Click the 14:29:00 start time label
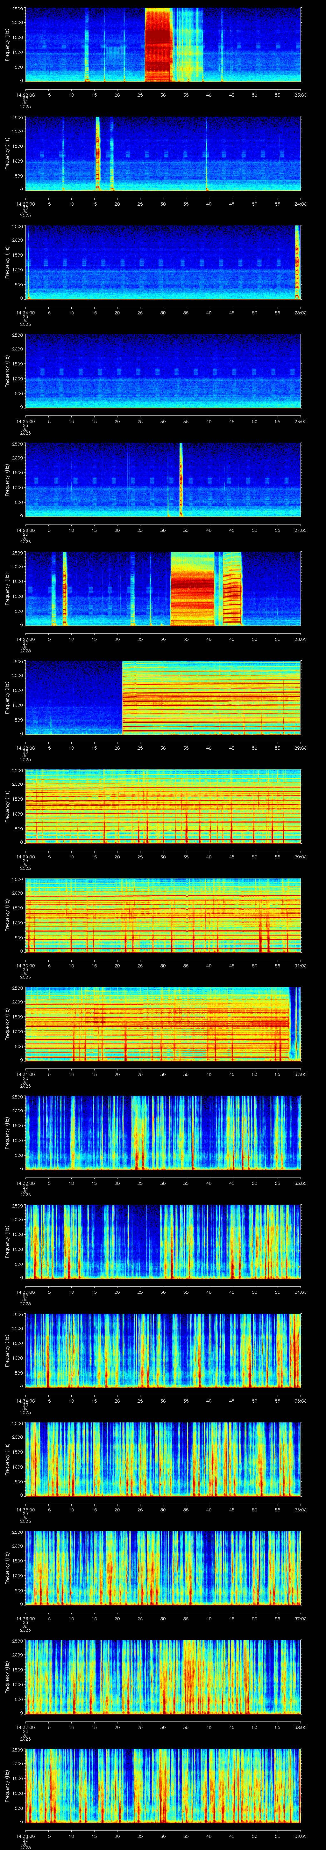 (25, 857)
